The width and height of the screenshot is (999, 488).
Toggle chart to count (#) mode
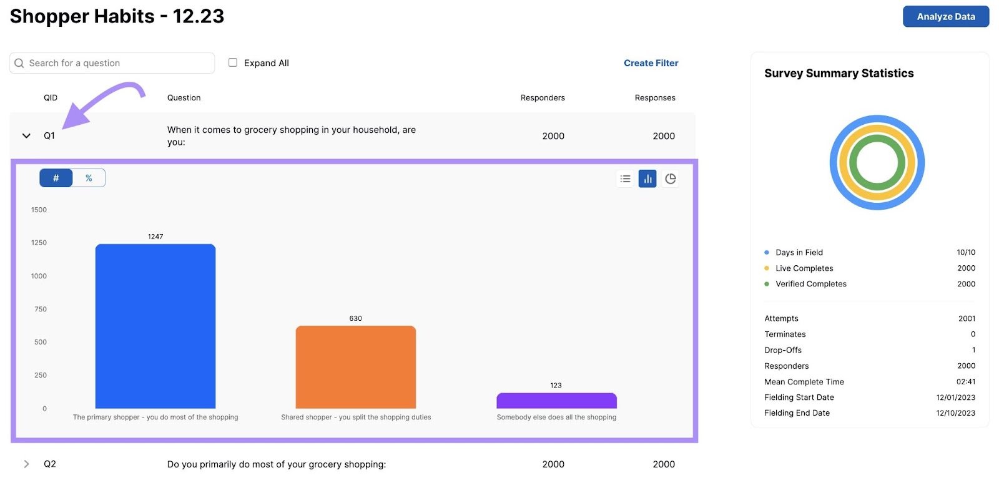(x=56, y=178)
